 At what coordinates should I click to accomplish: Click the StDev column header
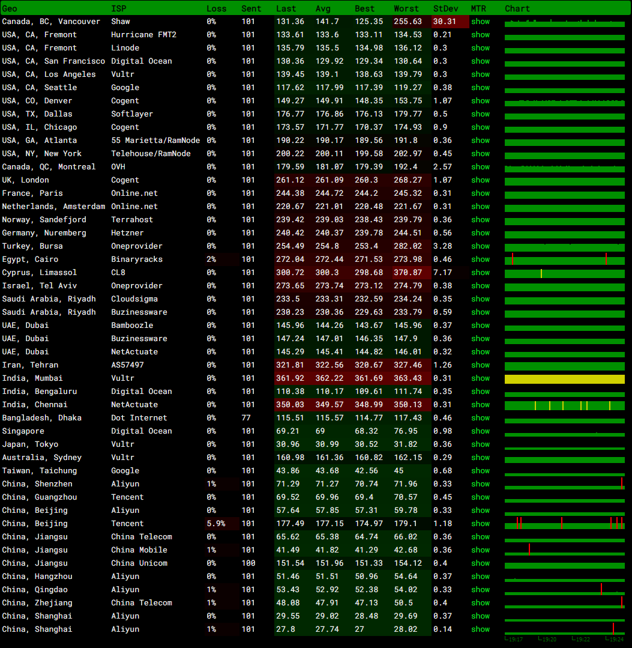[x=445, y=8]
